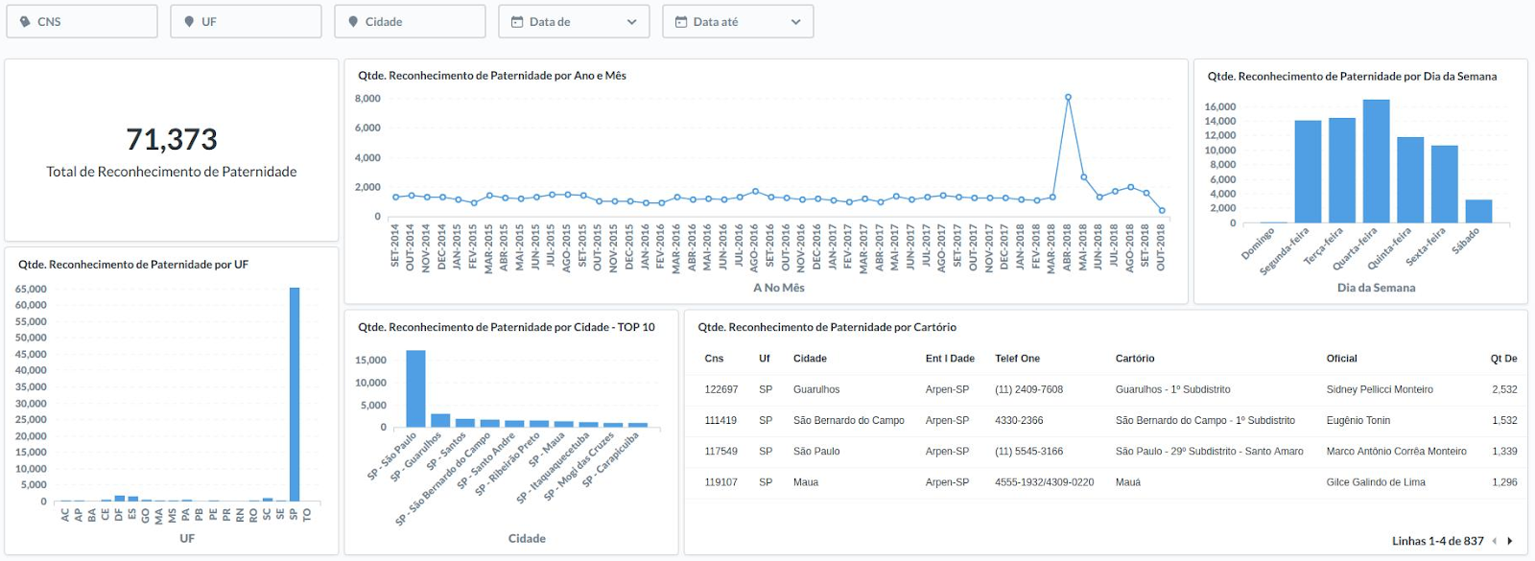This screenshot has height=561, width=1535.
Task: Sort table by the Cartório column header
Action: tap(1135, 359)
